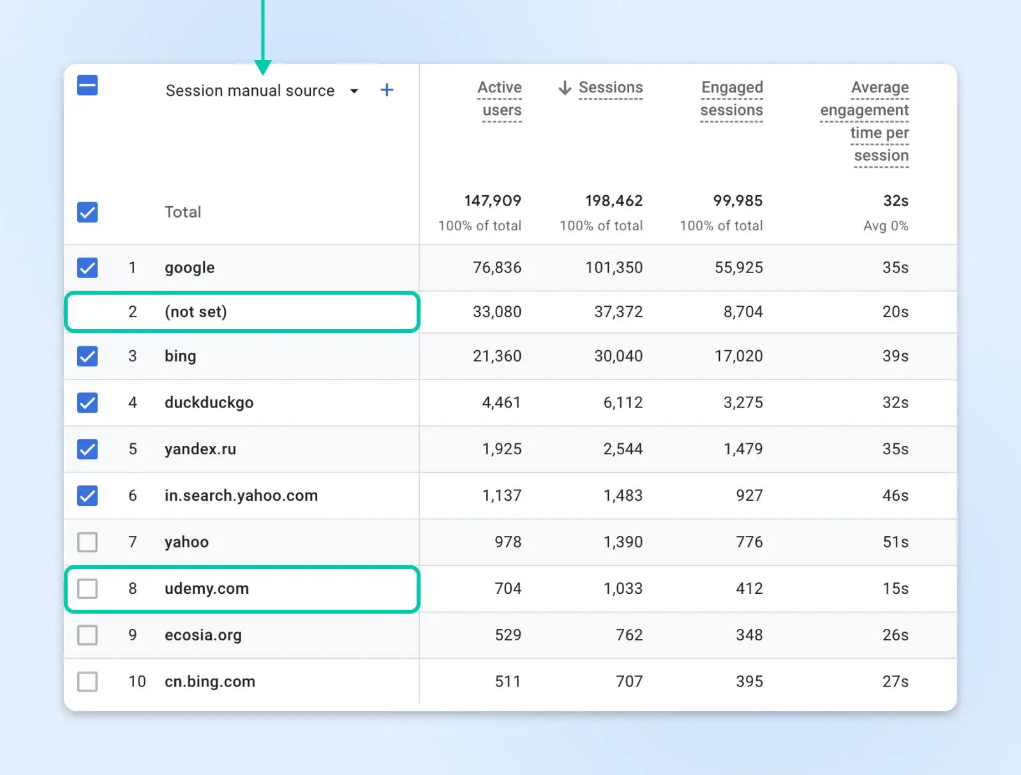Uncheck the Total row checkbox
The image size is (1021, 775).
pos(87,212)
